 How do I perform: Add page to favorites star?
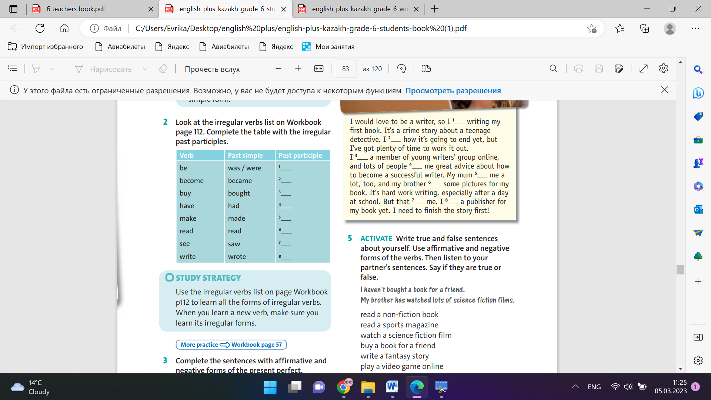[591, 29]
